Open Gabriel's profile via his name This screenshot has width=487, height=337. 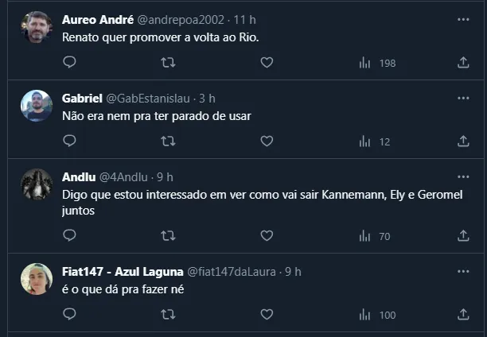[82, 98]
